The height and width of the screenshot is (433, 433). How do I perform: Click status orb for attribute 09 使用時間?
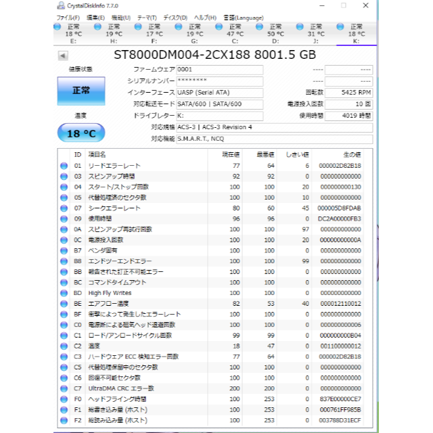click(64, 219)
